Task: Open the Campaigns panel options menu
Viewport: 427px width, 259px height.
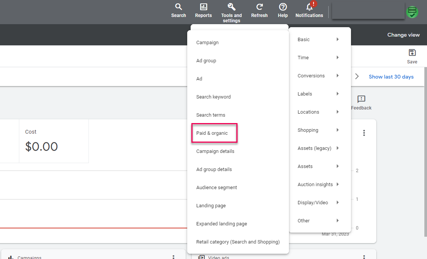Action: 173,257
